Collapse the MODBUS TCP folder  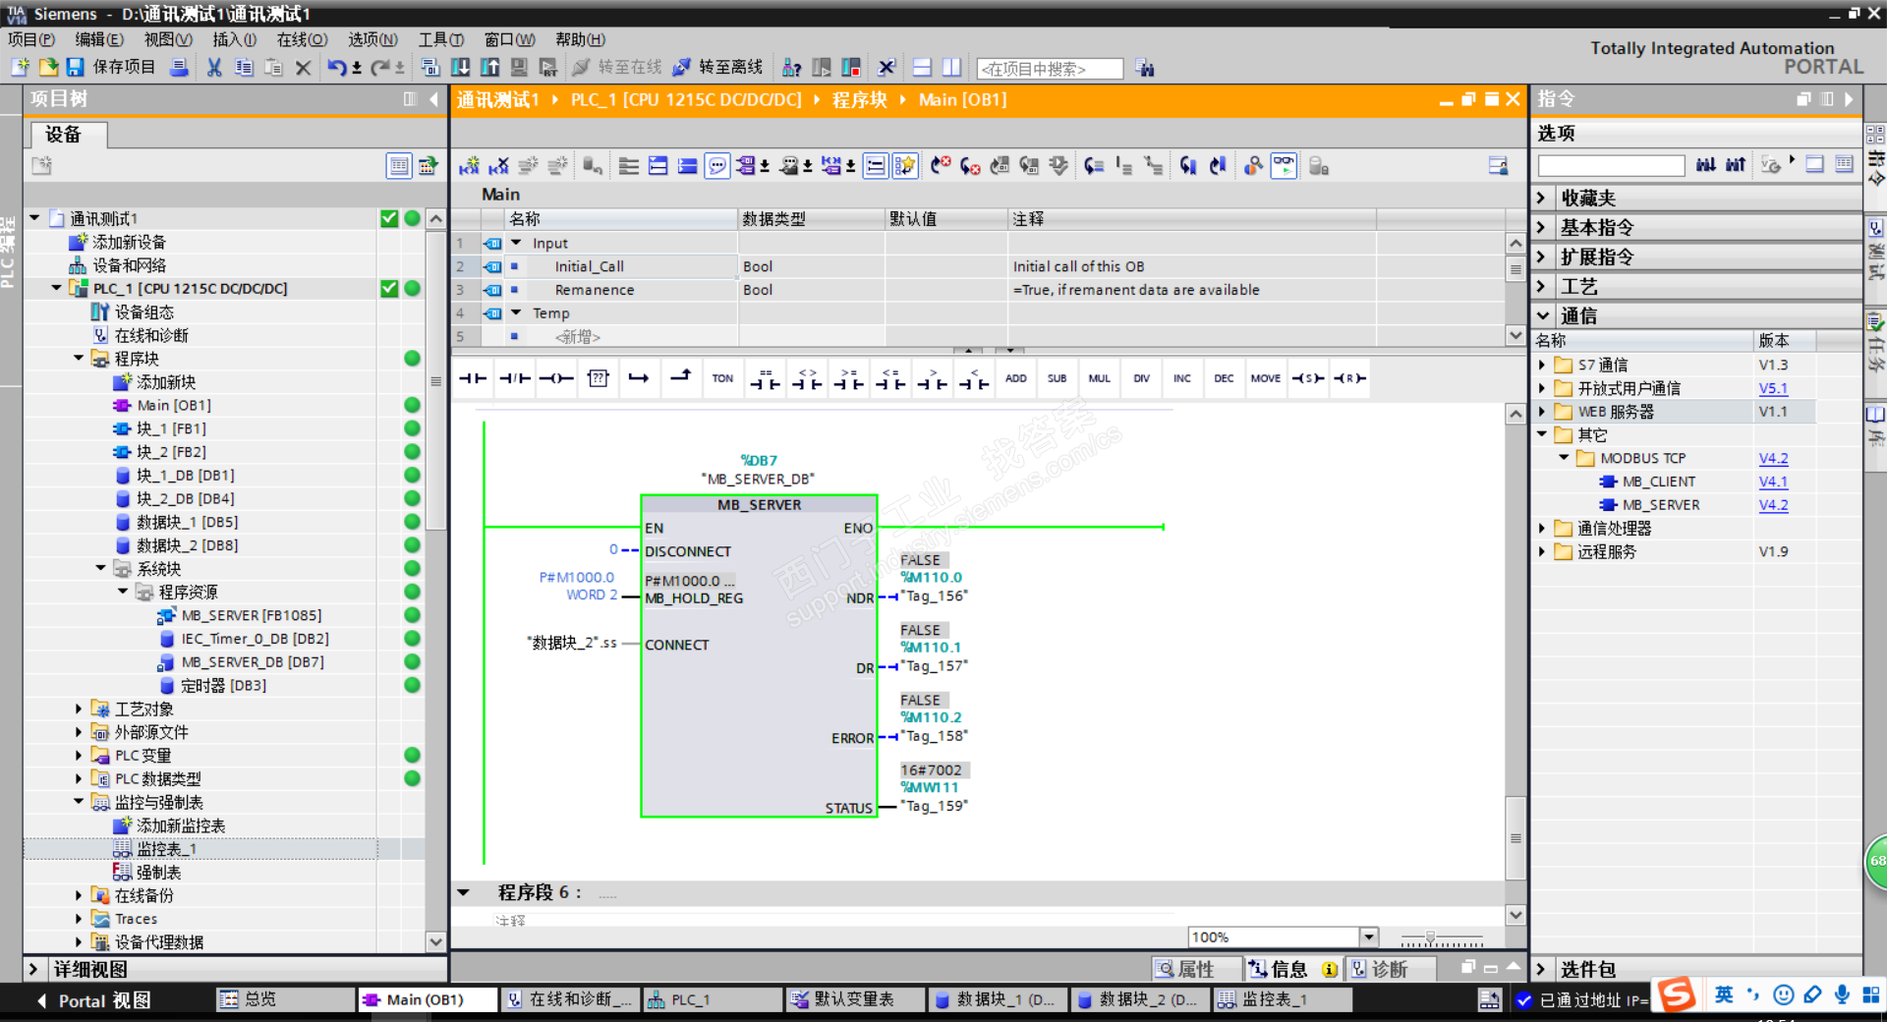(1564, 458)
